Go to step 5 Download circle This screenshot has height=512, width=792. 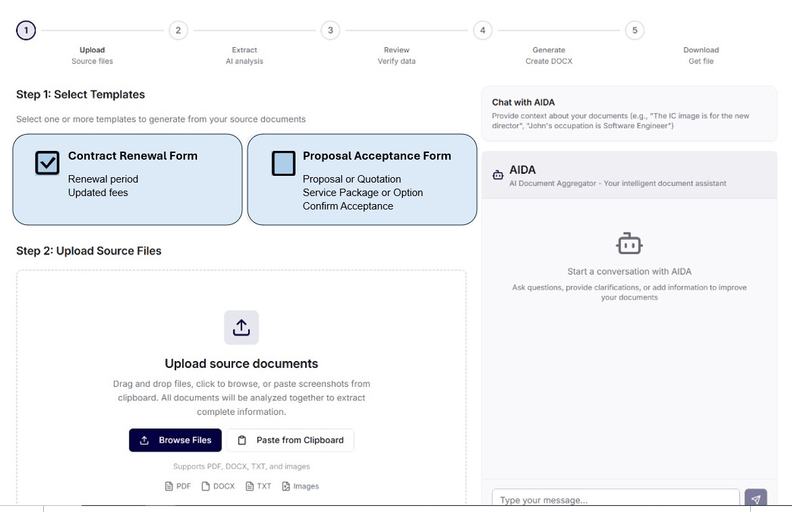[635, 30]
